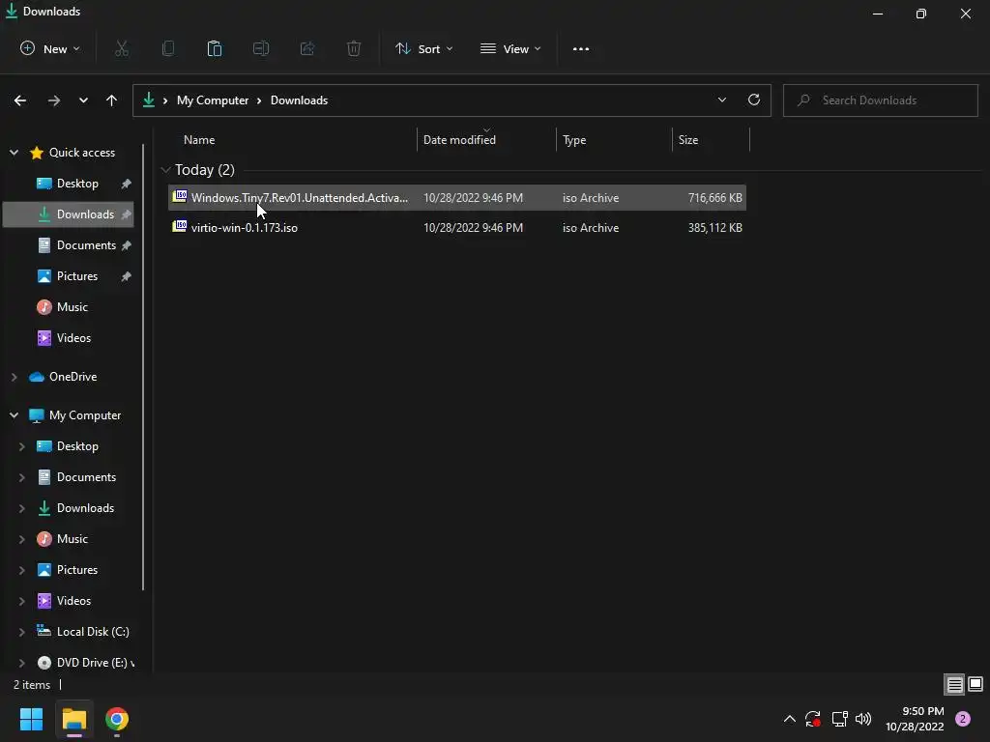Click green download icon in address bar
This screenshot has width=990, height=742.
(x=148, y=100)
